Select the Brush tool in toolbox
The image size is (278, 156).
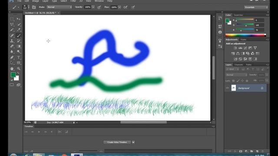point(18,36)
